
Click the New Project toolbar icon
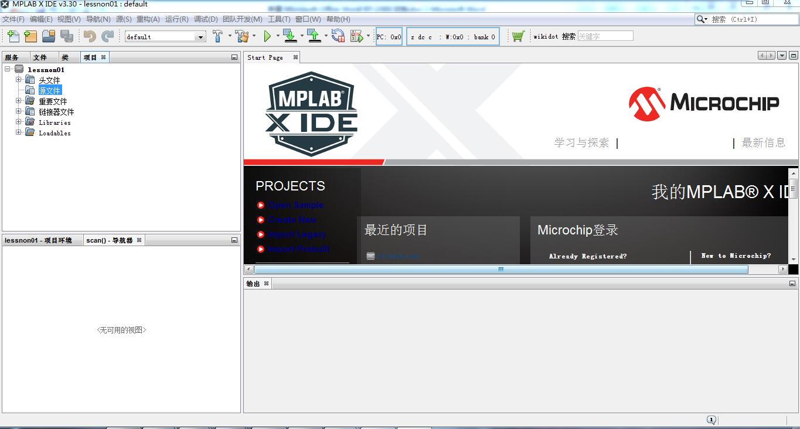(x=30, y=36)
